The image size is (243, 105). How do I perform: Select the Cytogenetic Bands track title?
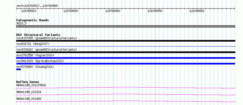[x=32, y=20]
